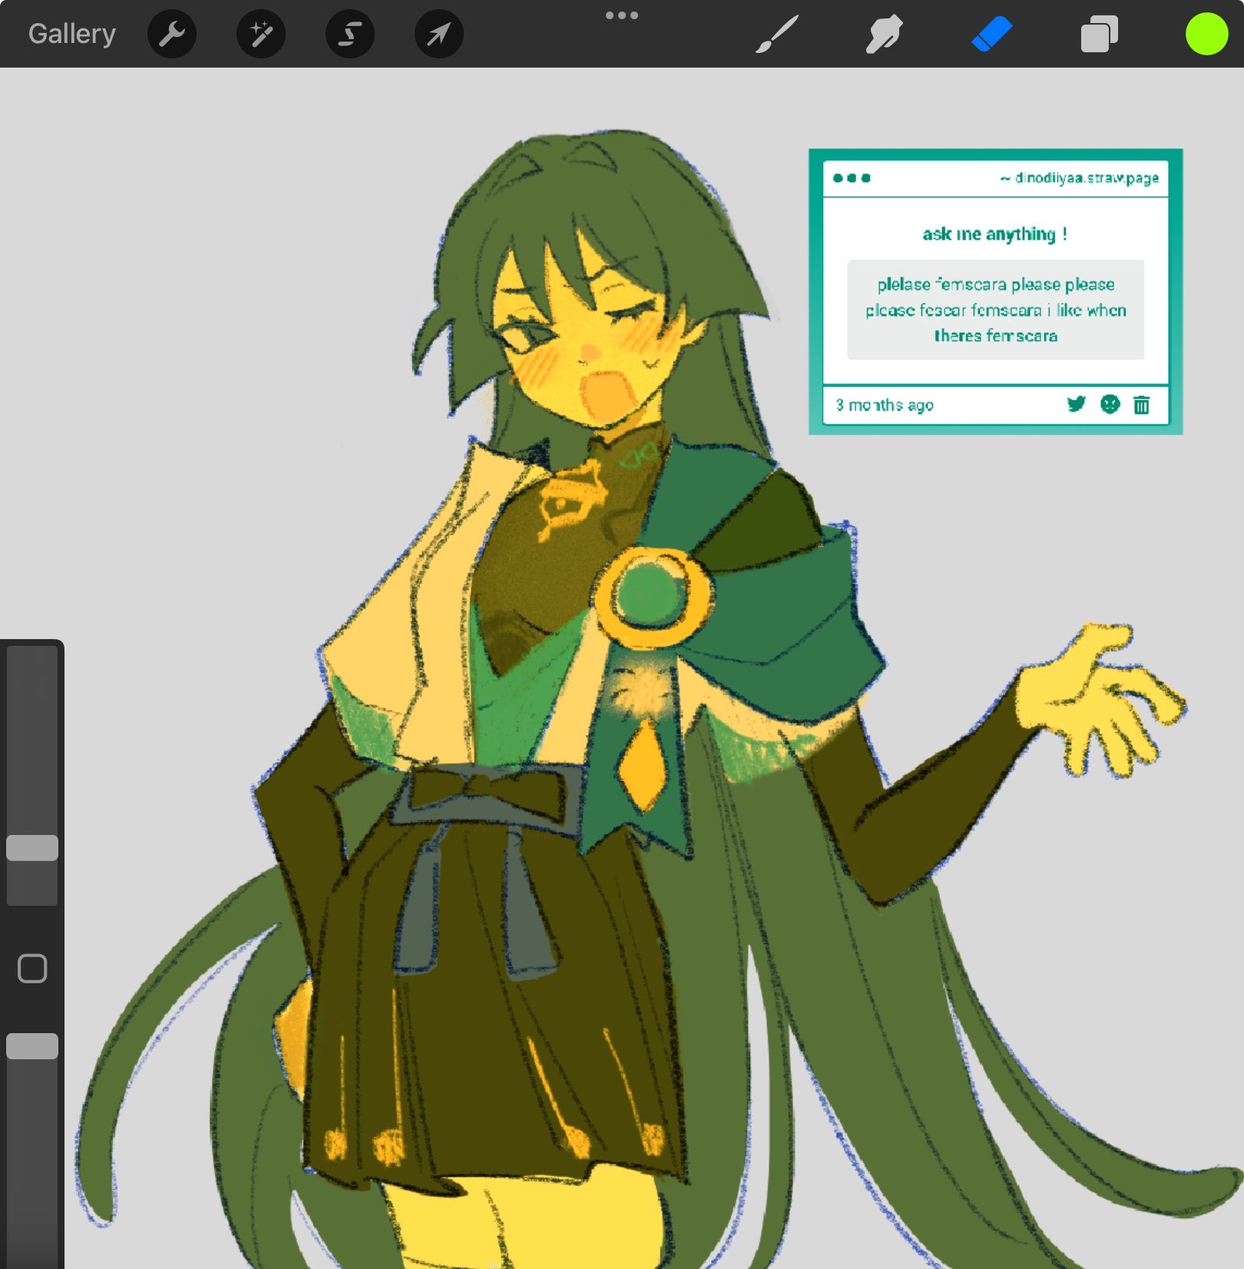Activate the Transform arrow tool
The image size is (1244, 1269).
click(439, 34)
